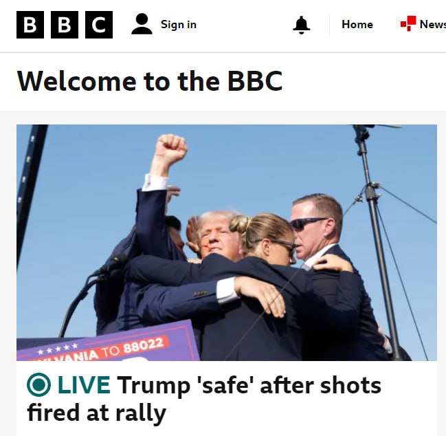This screenshot has width=446, height=436.
Task: Click the purple 88022 sign in photo
Action: point(108,342)
